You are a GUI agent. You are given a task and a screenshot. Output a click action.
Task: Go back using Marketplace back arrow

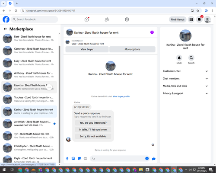[x=5, y=29]
